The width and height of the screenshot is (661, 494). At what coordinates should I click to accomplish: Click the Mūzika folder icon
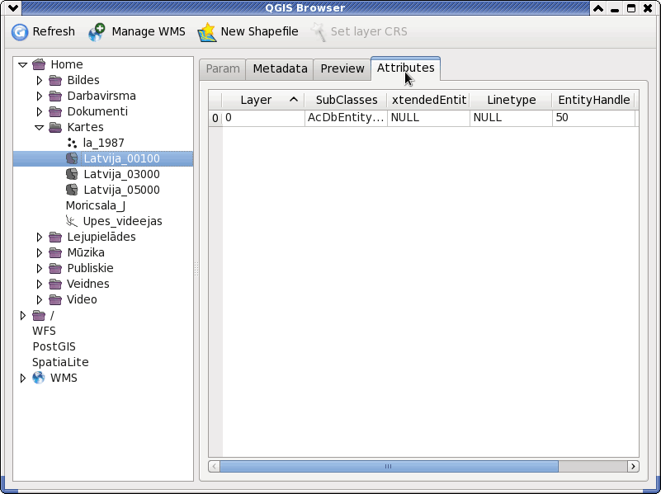tap(55, 252)
